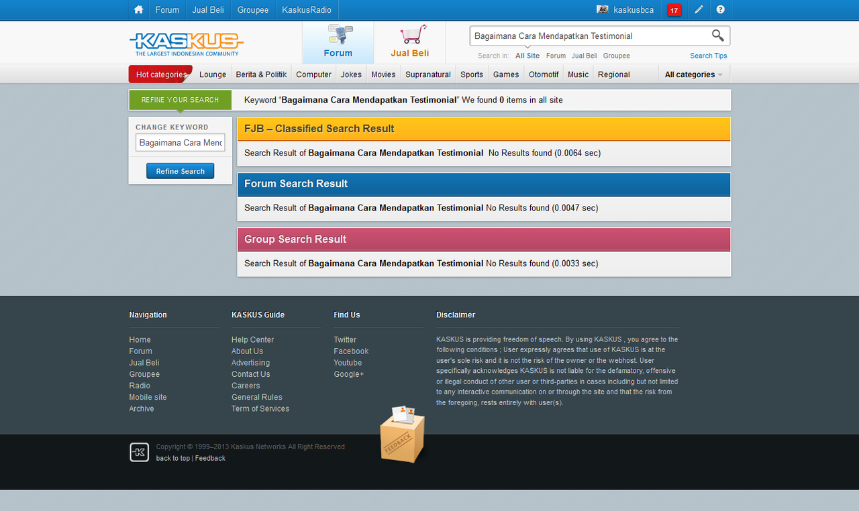Visit the Twitter link
The image size is (859, 511).
point(346,340)
